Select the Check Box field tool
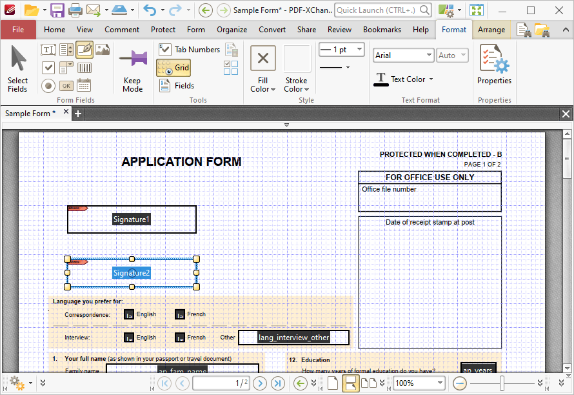574x395 pixels. [48, 68]
